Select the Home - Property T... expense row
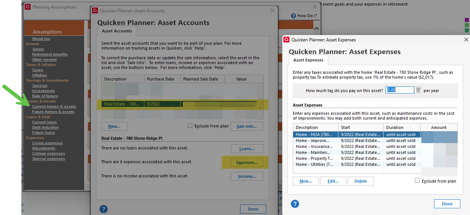Image resolution: width=470 pixels, height=215 pixels. [375, 158]
